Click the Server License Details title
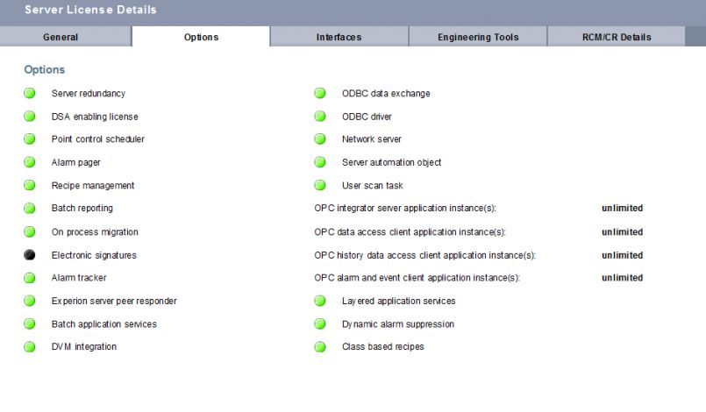Viewport: 706px width, 412px height. pos(90,10)
